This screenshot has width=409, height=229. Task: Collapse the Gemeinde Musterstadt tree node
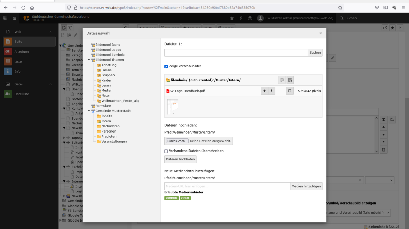tap(89, 111)
